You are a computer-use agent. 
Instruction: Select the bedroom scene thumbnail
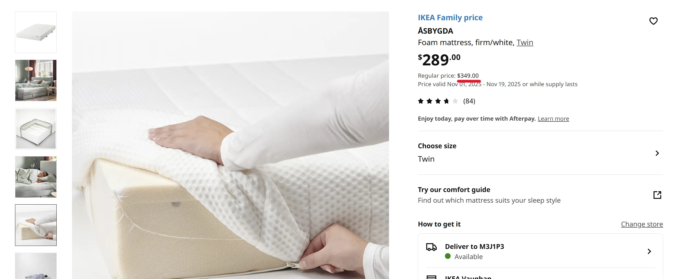coord(36,80)
